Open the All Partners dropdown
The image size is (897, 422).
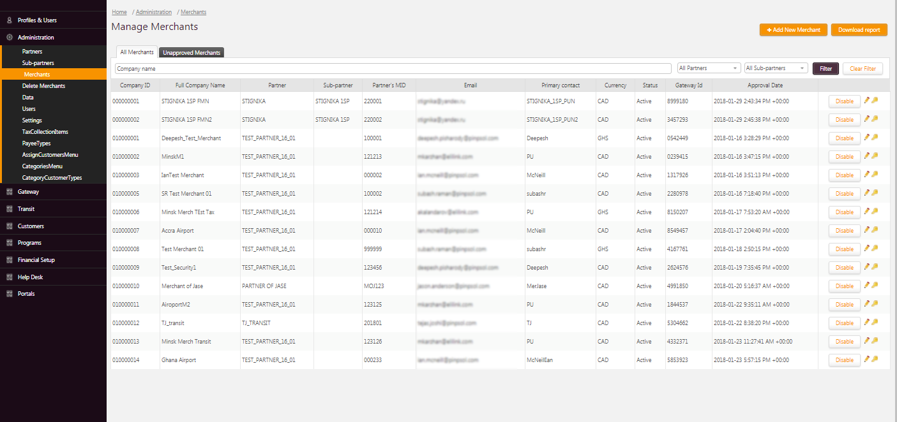coord(709,68)
